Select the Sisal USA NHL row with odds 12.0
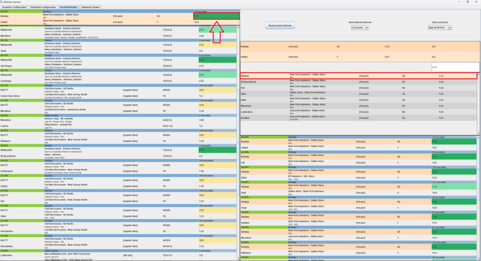This screenshot has height=261, width=481. (x=358, y=207)
